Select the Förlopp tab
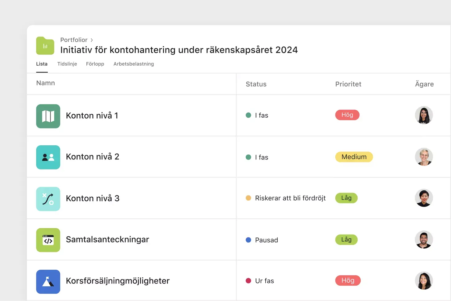The width and height of the screenshot is (451, 301). click(x=95, y=64)
